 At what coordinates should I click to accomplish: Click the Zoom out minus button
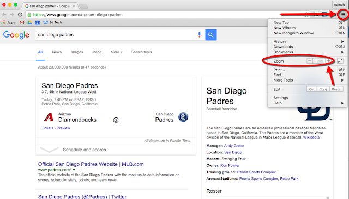[x=310, y=61]
